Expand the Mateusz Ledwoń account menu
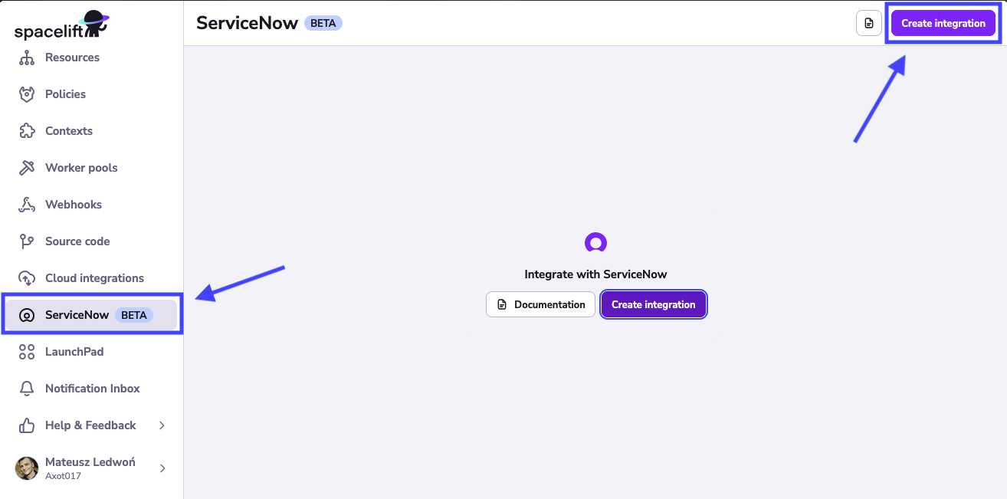The height and width of the screenshot is (499, 1007). pyautogui.click(x=89, y=468)
